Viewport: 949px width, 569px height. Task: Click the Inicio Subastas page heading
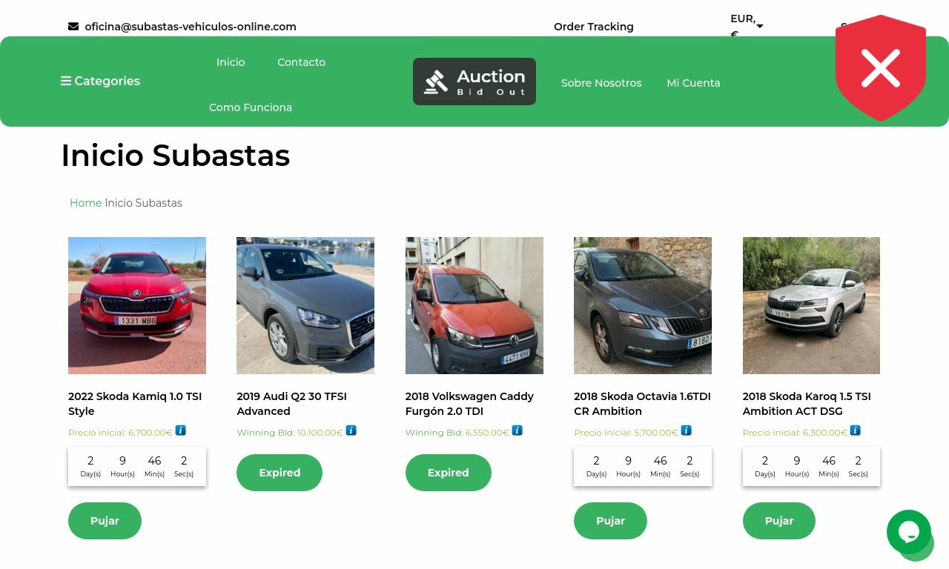tap(176, 156)
